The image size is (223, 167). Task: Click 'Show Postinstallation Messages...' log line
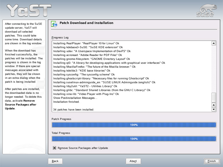[x=75, y=98]
